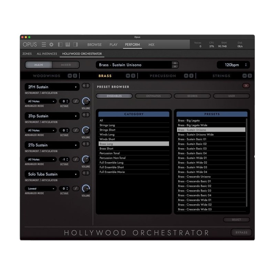The image size is (275, 275).
Task: Select the Brass Short category
Action: coord(107,148)
